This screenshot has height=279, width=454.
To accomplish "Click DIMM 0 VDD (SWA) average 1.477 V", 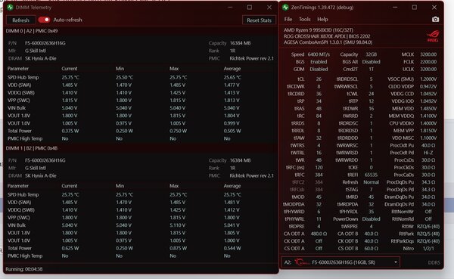I will 232,85.
